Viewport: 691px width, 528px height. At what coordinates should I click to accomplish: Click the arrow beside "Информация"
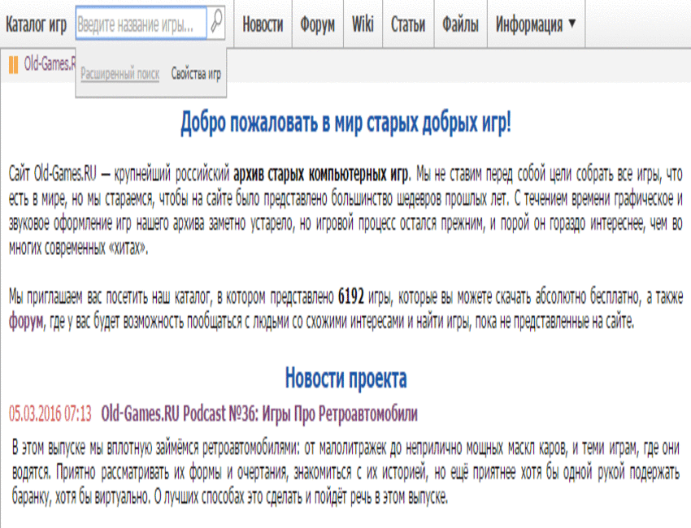pyautogui.click(x=571, y=25)
